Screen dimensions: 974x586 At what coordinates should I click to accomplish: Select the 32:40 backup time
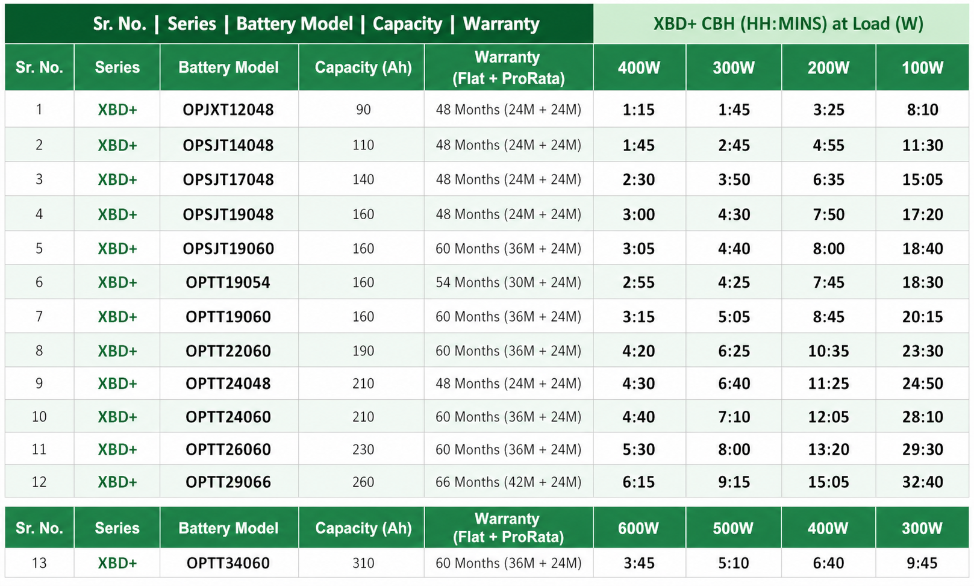pos(922,482)
